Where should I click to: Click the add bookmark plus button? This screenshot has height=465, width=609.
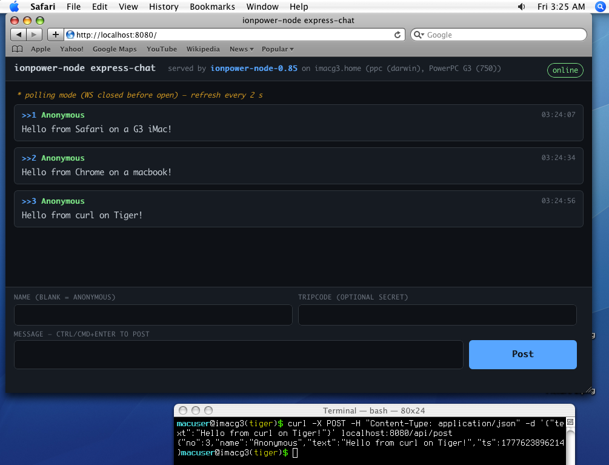click(56, 35)
